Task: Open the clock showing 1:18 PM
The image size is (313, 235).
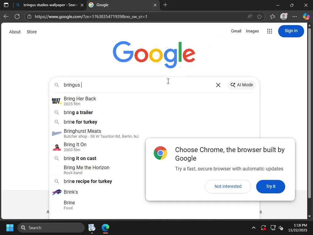Action: click(297, 228)
